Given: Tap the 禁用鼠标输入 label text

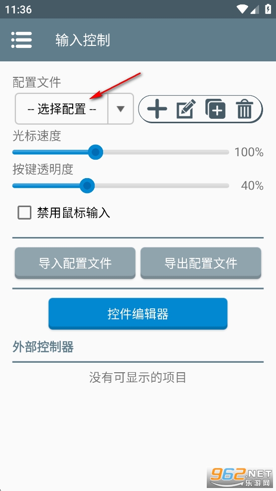Looking at the screenshot, I should 73,213.
